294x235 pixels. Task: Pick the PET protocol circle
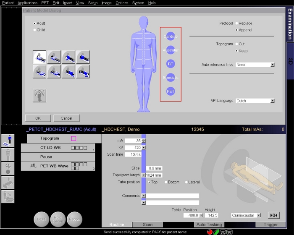coord(171,91)
